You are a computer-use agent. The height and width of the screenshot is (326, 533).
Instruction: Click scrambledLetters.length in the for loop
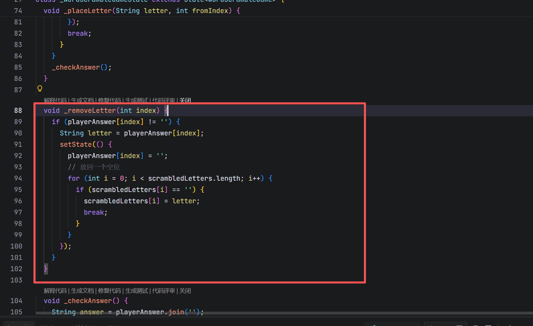(x=194, y=178)
